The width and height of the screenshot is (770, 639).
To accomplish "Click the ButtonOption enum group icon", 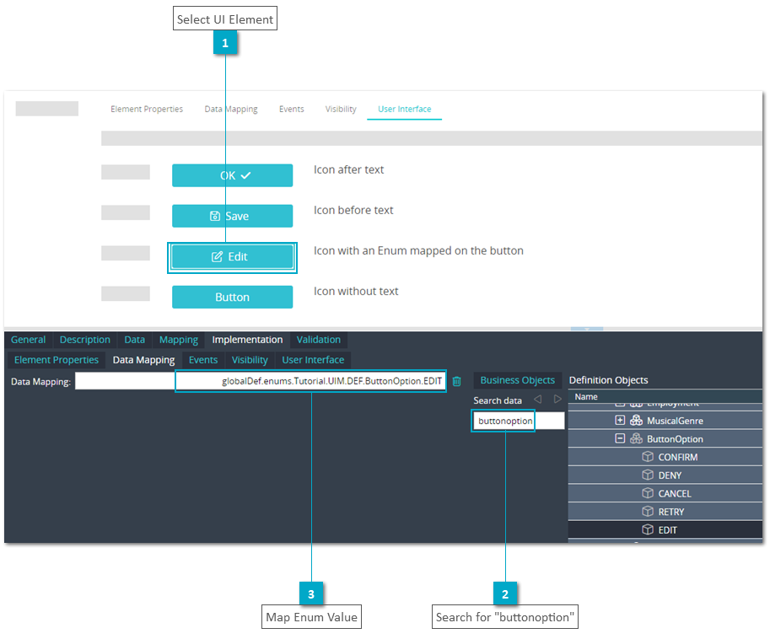I will (636, 438).
